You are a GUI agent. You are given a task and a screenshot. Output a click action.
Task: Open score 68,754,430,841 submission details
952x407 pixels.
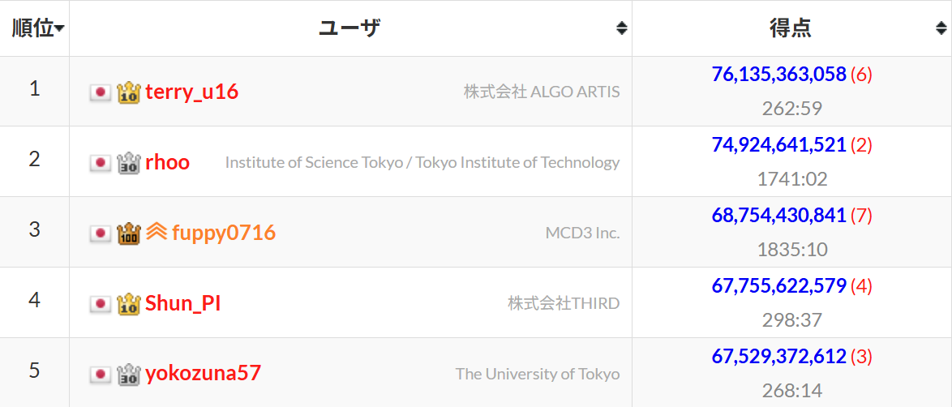pyautogui.click(x=779, y=215)
